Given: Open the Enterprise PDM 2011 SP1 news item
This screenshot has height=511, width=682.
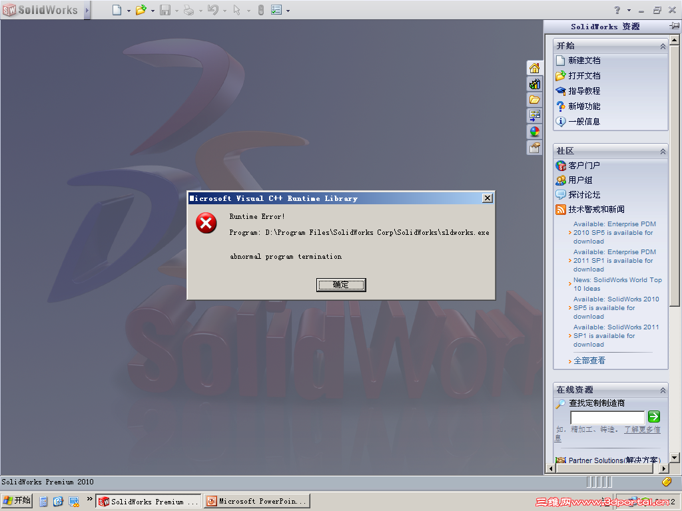Looking at the screenshot, I should click(x=614, y=260).
